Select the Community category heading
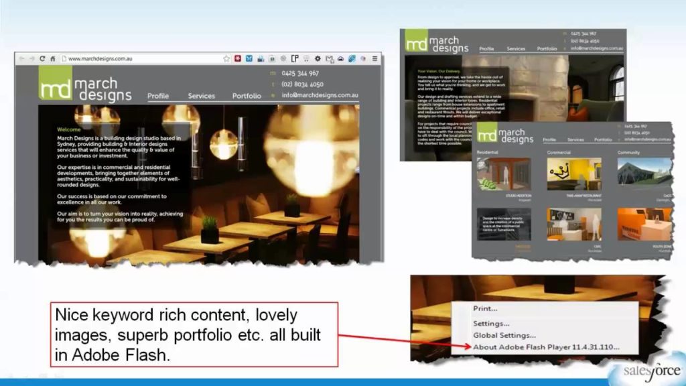Image resolution: width=686 pixels, height=386 pixels. pyautogui.click(x=628, y=152)
